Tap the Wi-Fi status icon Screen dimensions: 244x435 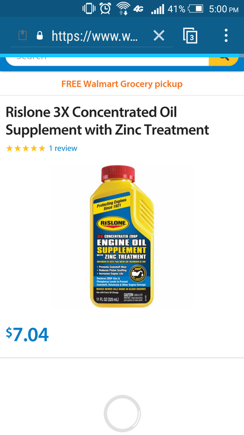click(123, 9)
